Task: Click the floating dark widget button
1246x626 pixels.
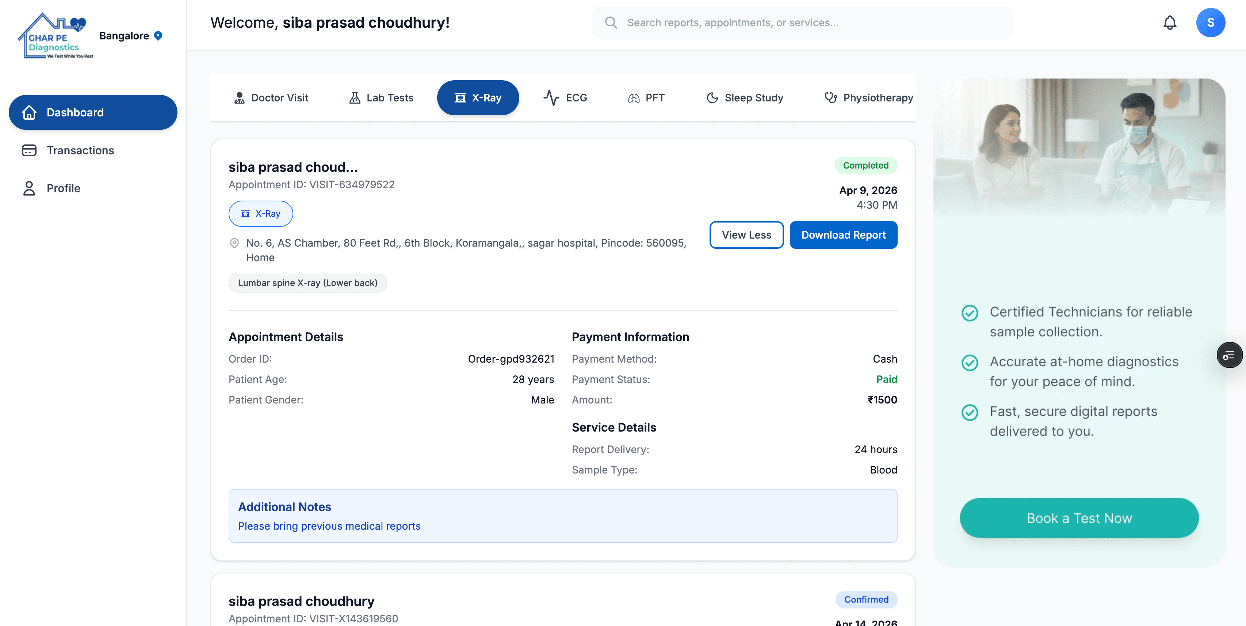Action: tap(1229, 356)
